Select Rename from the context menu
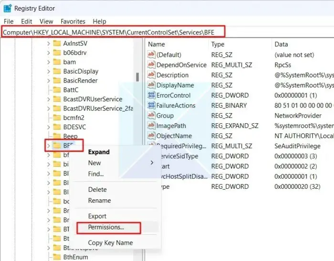The image size is (334, 261). pos(99,201)
